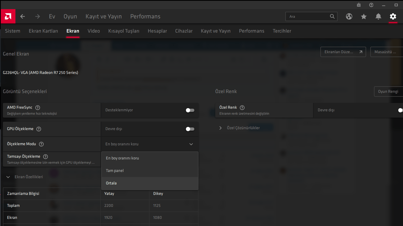Toggle the GPU Ölçekleme switch

(190, 129)
